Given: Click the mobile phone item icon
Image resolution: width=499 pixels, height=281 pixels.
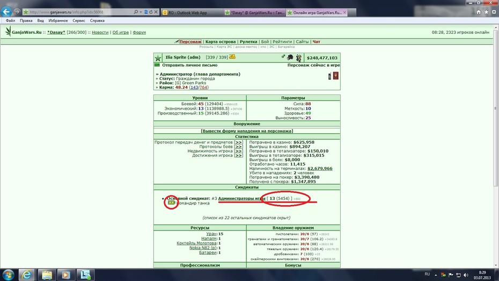Looking at the screenshot, I should [x=329, y=76].
